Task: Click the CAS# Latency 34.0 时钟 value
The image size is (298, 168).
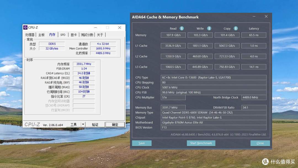Action: click(x=84, y=73)
